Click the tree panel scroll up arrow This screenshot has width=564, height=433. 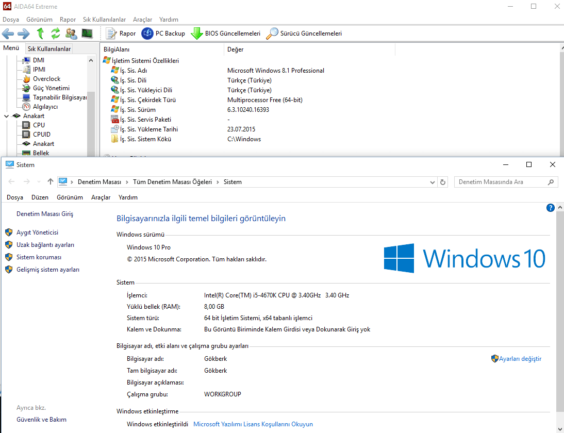pos(91,60)
